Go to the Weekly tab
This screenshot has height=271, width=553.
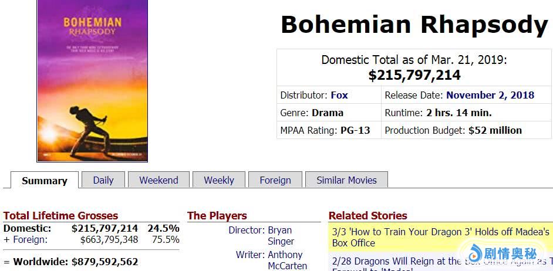(219, 180)
